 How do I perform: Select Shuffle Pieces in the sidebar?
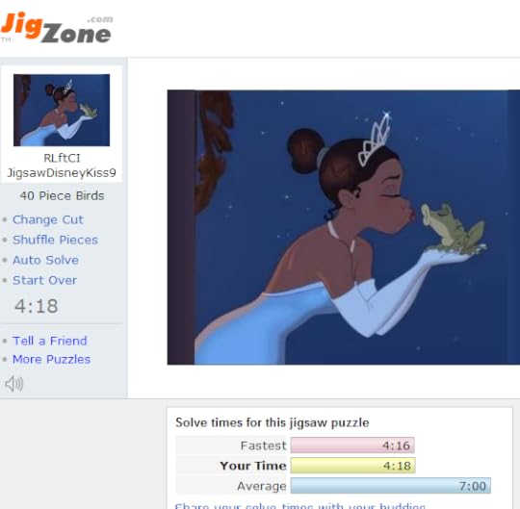(x=55, y=240)
